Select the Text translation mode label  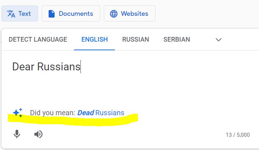pos(24,14)
